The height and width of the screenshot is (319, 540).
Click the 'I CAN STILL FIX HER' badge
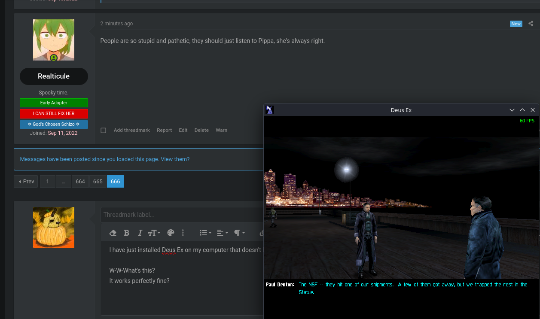(54, 114)
